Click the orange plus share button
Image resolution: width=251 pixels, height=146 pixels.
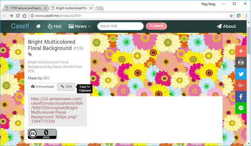click(241, 51)
